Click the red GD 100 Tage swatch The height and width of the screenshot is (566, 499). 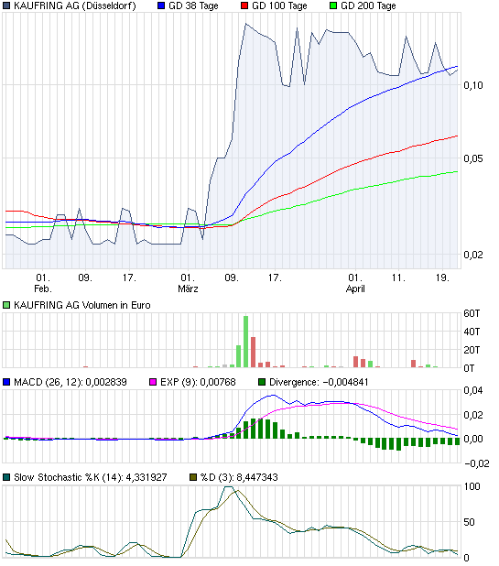point(244,5)
